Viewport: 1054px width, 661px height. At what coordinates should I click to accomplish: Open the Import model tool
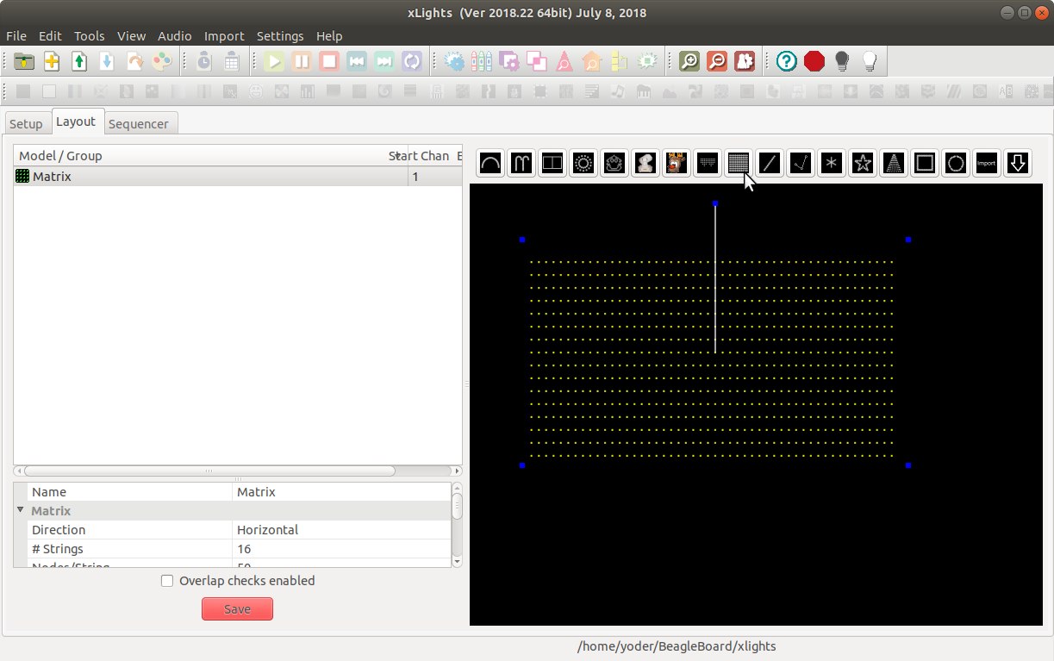987,163
